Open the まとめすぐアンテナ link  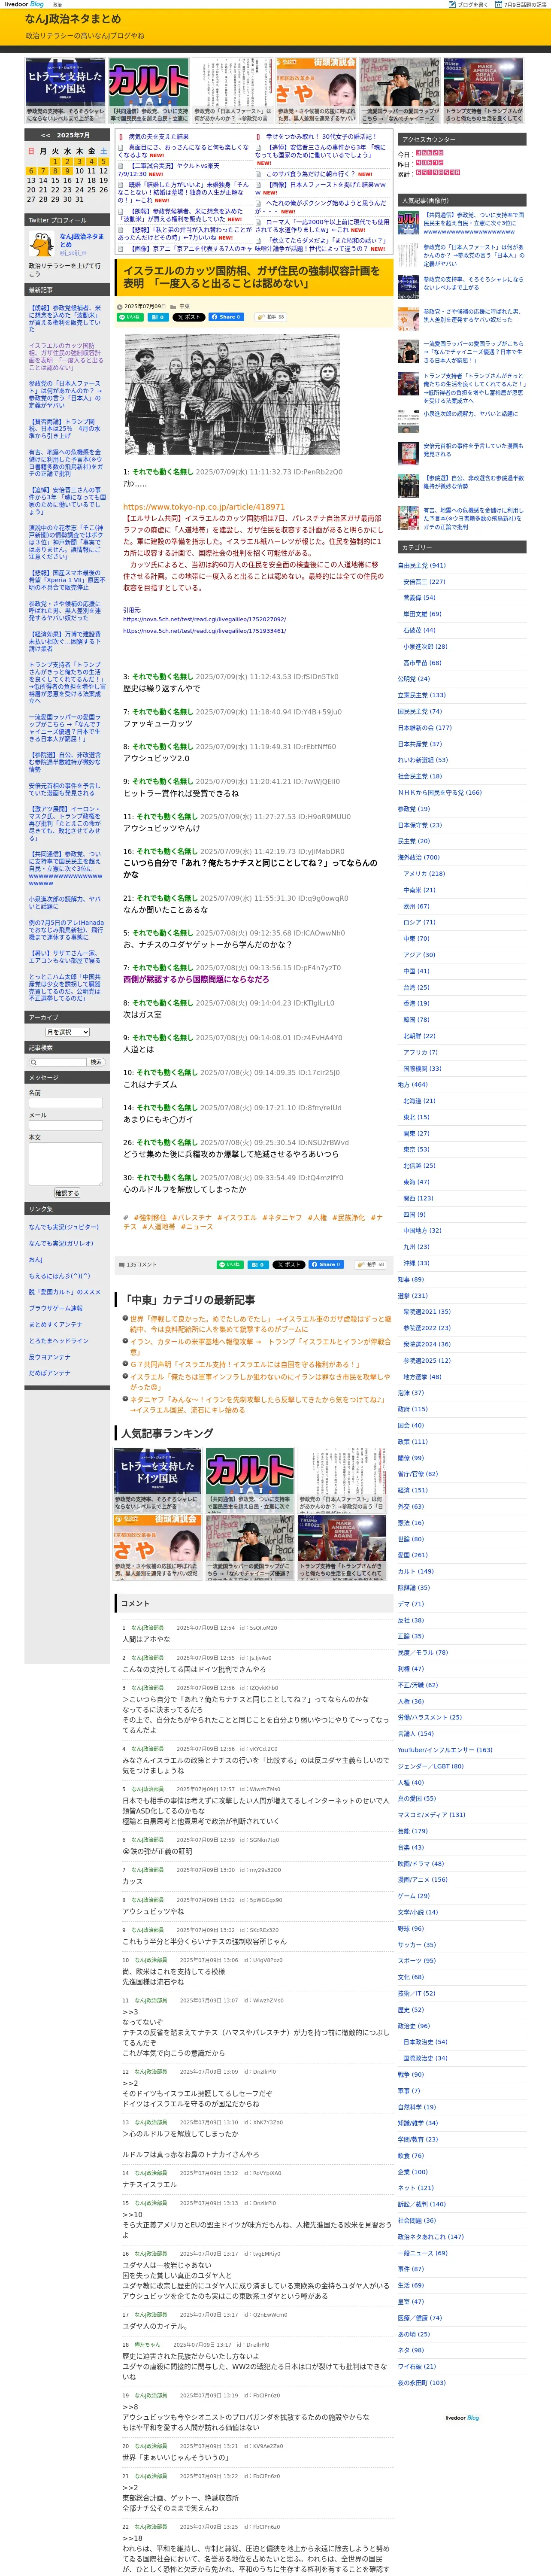click(56, 1324)
